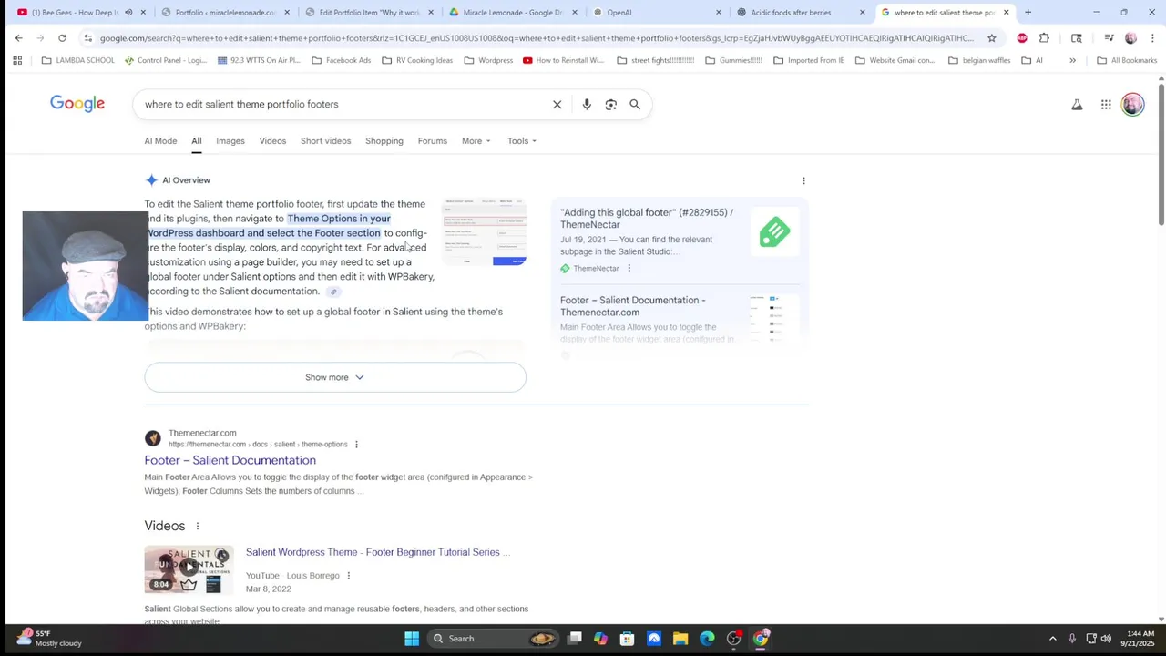Open options for the Louis Borrego video
The width and height of the screenshot is (1166, 656).
click(x=348, y=576)
